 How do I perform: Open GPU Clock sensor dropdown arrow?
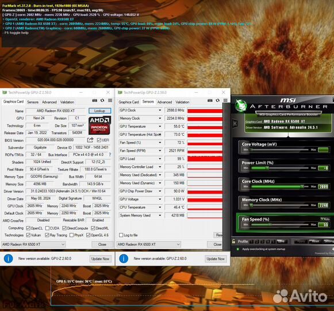tap(160, 110)
